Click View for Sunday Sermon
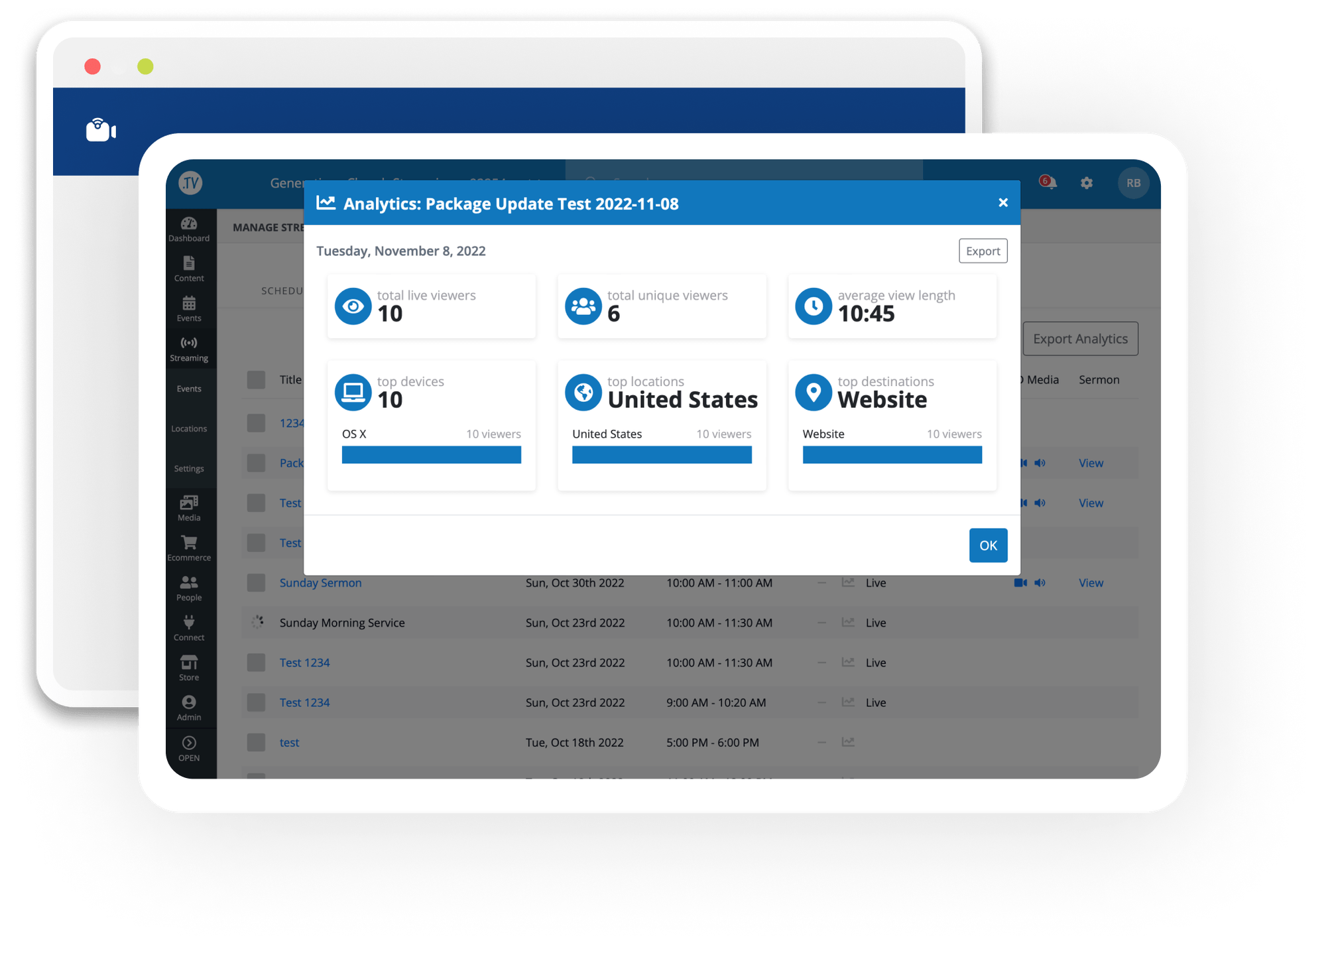This screenshot has height=957, width=1326. pos(1090,582)
